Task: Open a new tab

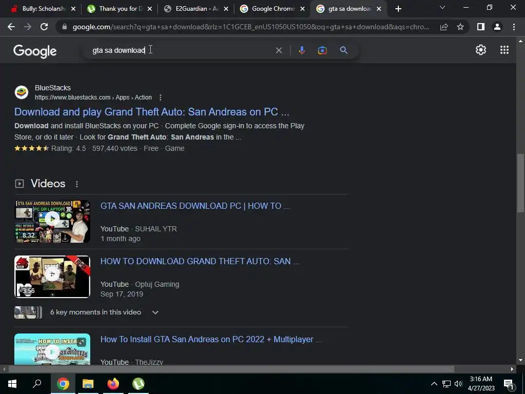Action: (398, 9)
